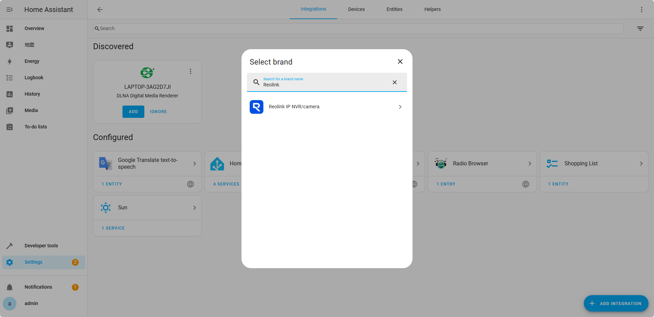Click the Radio Browser logo

click(x=441, y=164)
